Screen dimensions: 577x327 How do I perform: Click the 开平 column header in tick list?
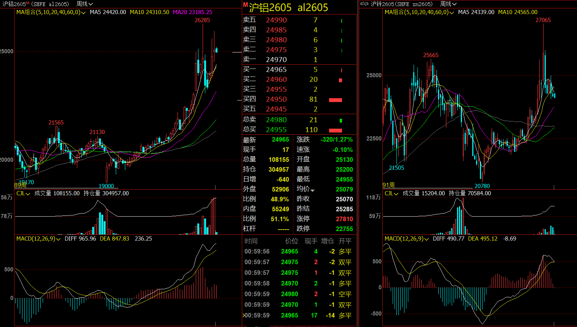[345, 241]
